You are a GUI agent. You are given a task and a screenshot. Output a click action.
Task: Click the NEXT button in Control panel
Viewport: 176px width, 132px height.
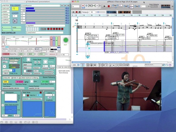29,71
